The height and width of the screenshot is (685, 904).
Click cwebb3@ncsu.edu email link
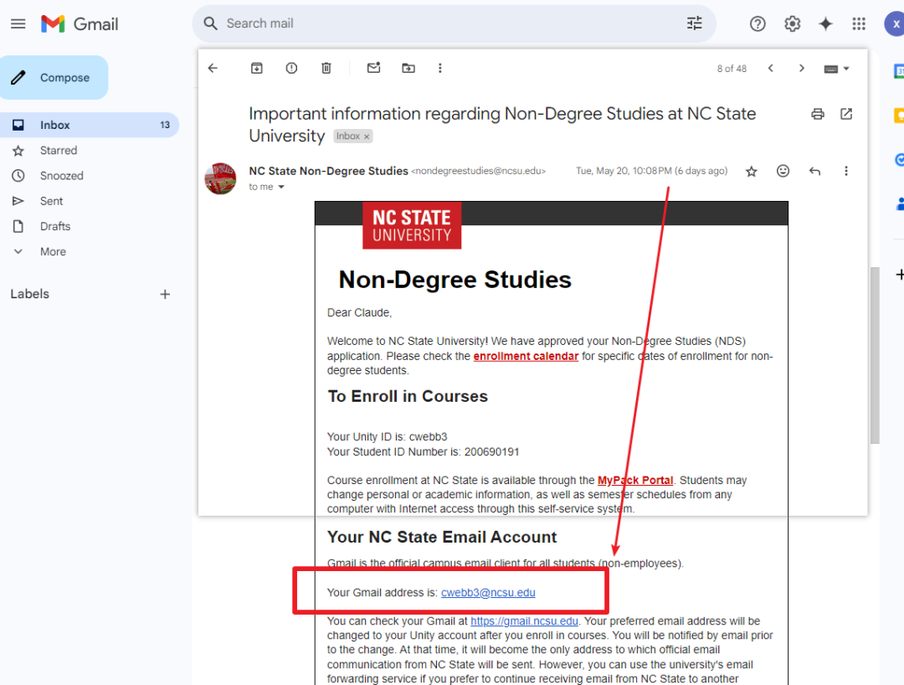tap(488, 593)
